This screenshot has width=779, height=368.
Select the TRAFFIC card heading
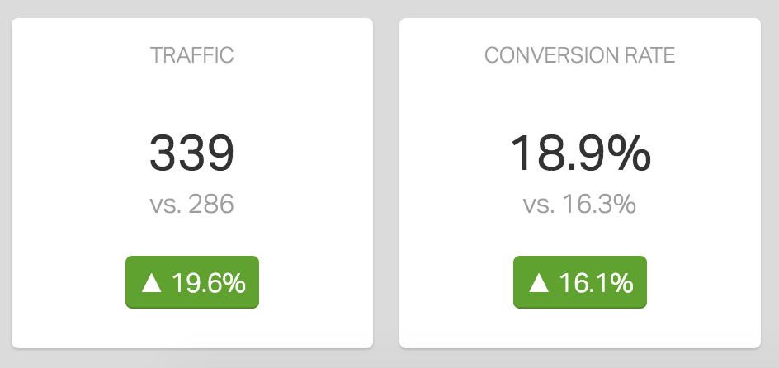coord(192,56)
